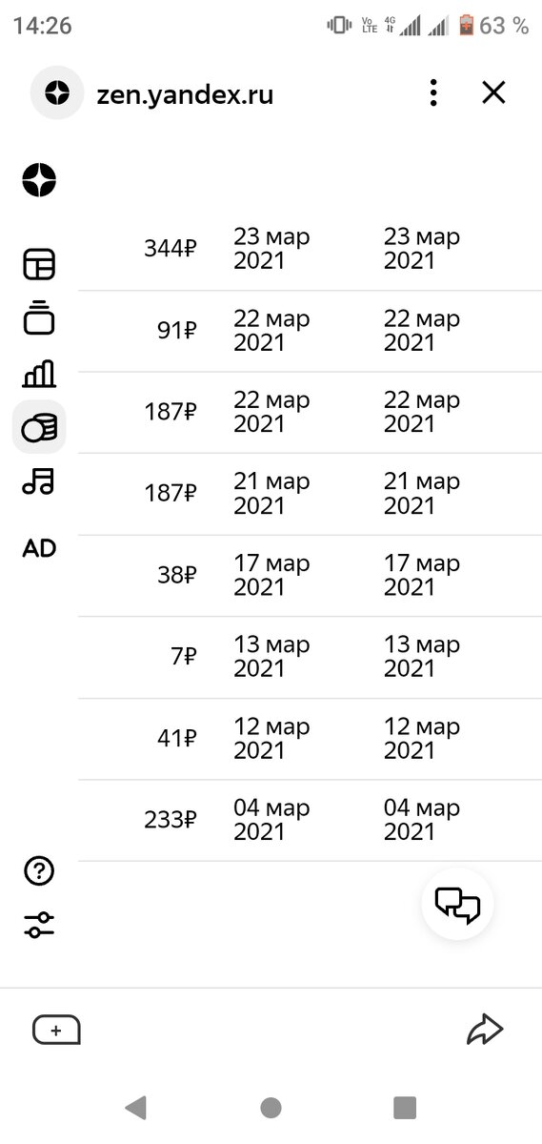Screen dimensions: 542x1144
Task: Tap the new tab plus icon
Action: pyautogui.click(x=56, y=1030)
